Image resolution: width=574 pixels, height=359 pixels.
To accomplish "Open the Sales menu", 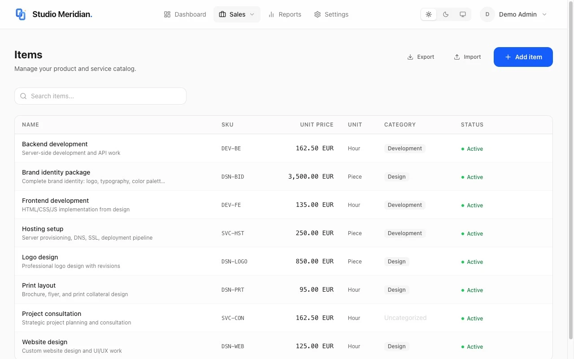I will (x=237, y=14).
